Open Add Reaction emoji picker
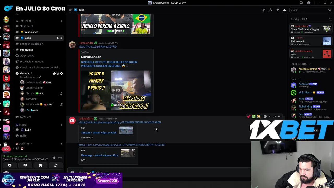 coord(265,116)
